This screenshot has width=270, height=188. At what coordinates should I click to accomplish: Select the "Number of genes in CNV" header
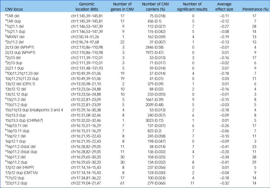point(123,7)
